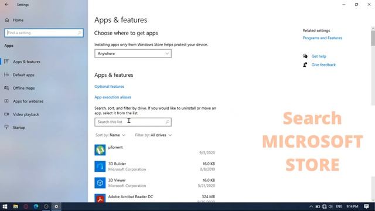Open Apps & features in sidebar
The width and height of the screenshot is (375, 211).
(x=26, y=62)
